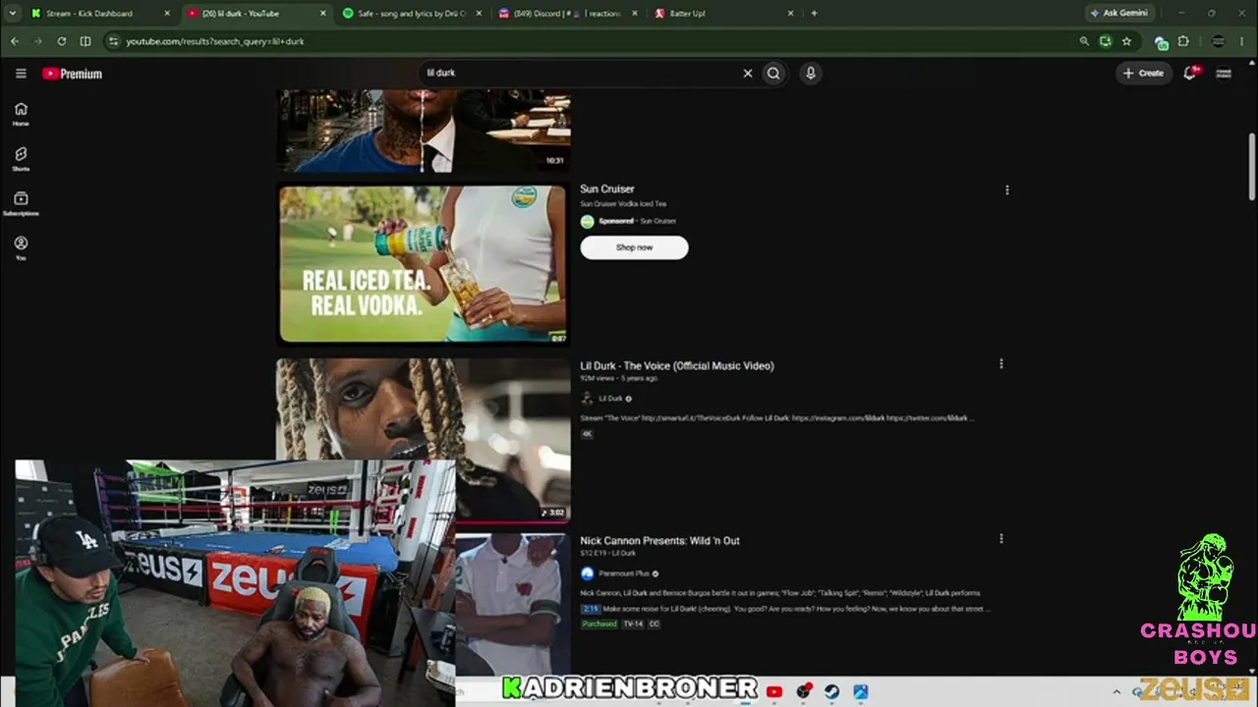Focus the YouTube search box
The height and width of the screenshot is (707, 1258).
coord(580,73)
